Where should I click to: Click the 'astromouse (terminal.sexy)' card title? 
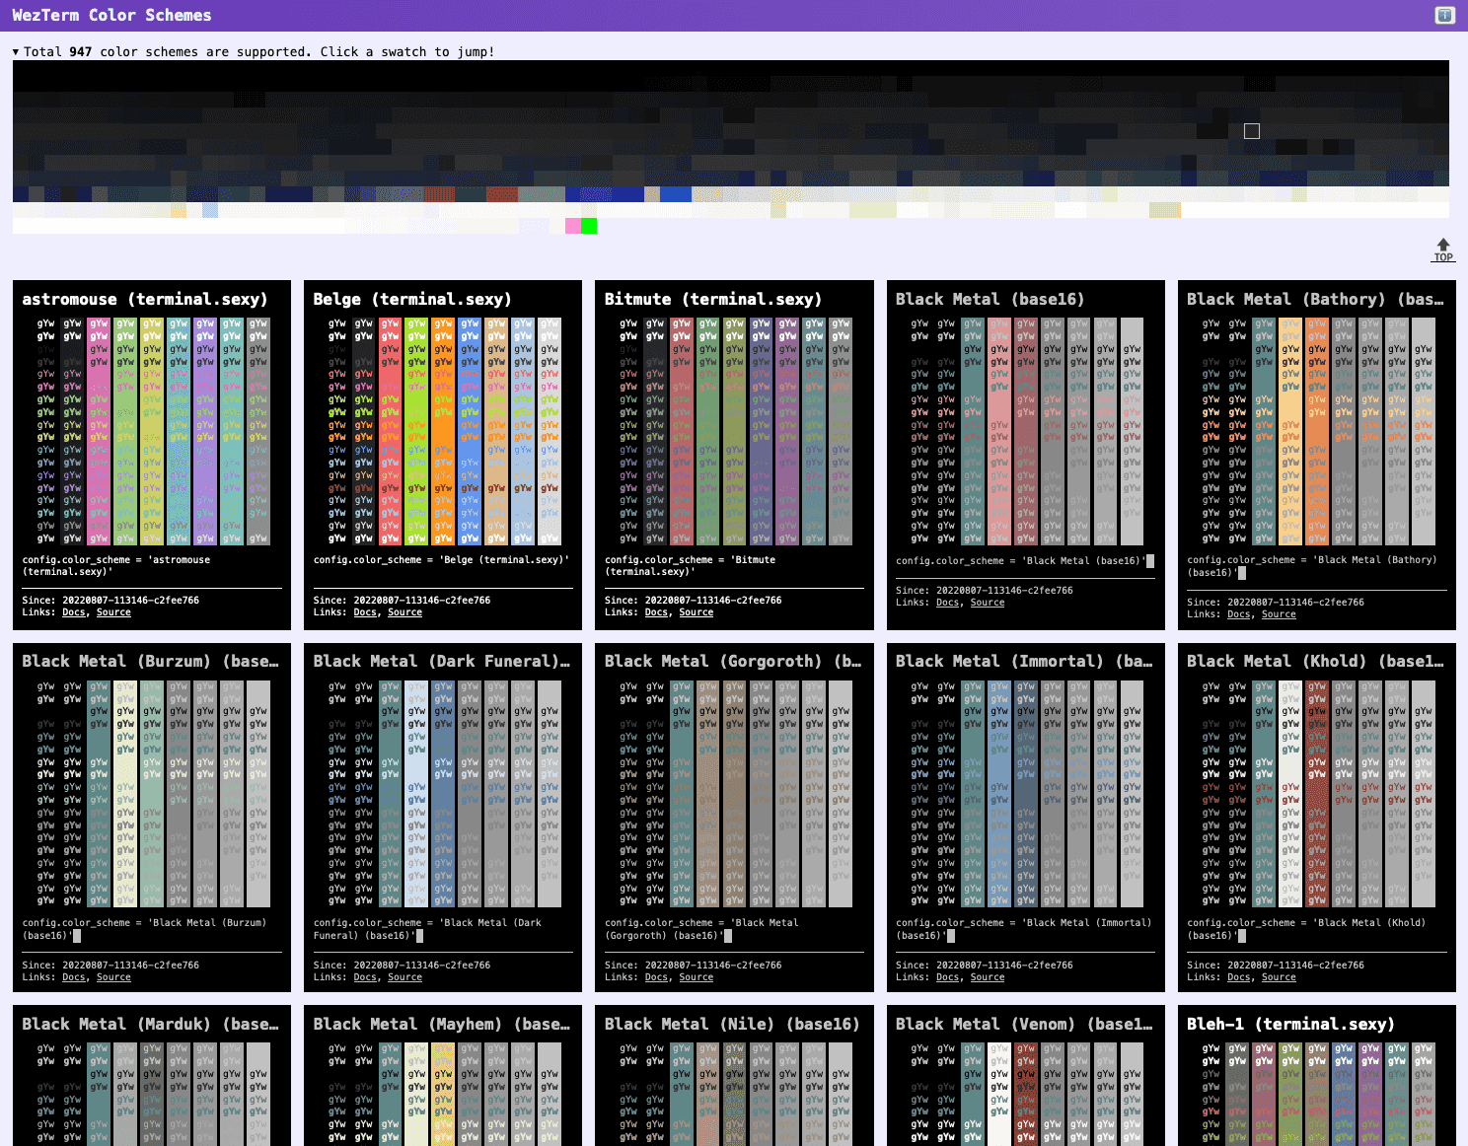[x=145, y=299]
